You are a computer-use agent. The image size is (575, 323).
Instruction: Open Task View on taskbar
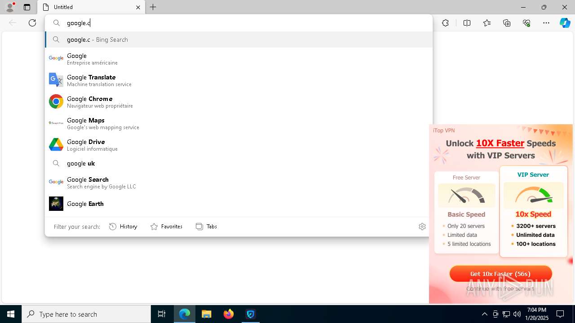point(162,314)
